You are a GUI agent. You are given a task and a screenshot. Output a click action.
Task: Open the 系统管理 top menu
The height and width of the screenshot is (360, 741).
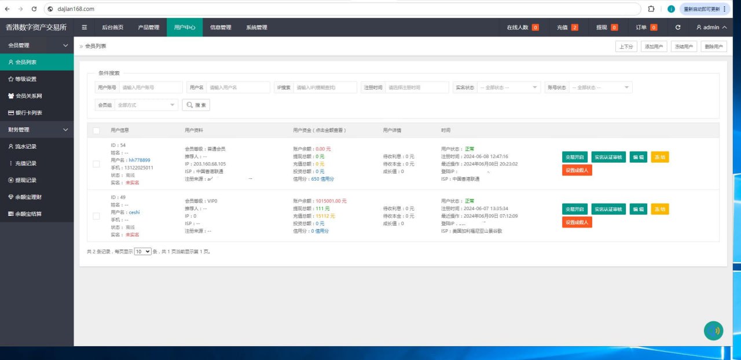click(256, 27)
